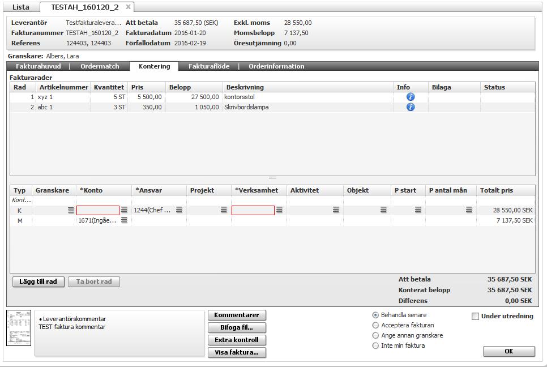Open Konto lookup icon beside 1671(Ingåe
The width and height of the screenshot is (547, 367).
(124, 220)
